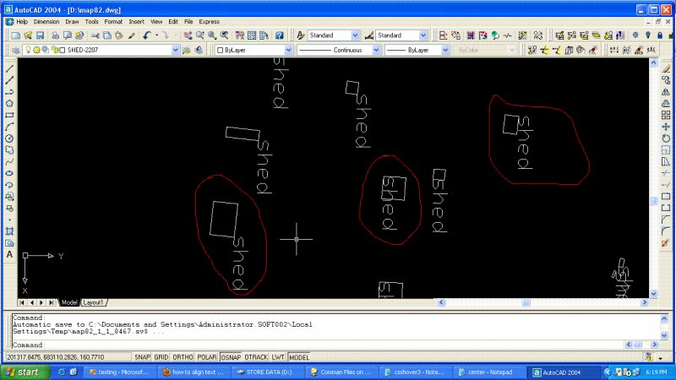Screen dimensions: 676x380
Task: Toggle ORTHO mode in status bar
Action: coord(183,357)
